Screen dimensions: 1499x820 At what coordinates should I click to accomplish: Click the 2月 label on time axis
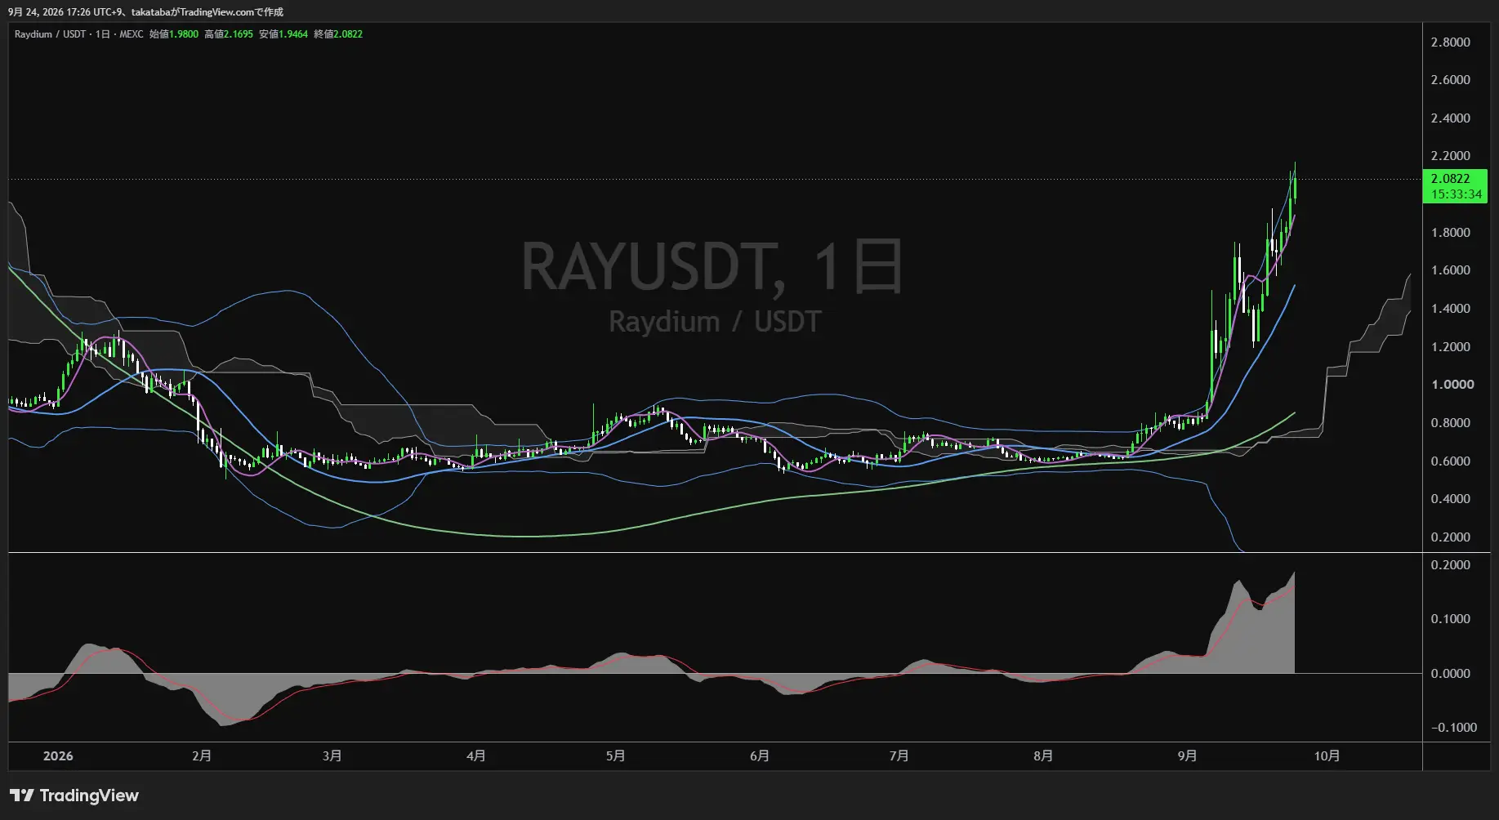[x=202, y=756]
